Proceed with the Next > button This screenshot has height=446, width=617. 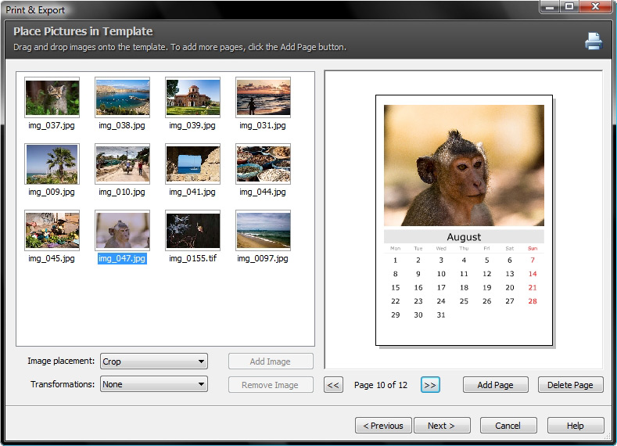tap(440, 426)
